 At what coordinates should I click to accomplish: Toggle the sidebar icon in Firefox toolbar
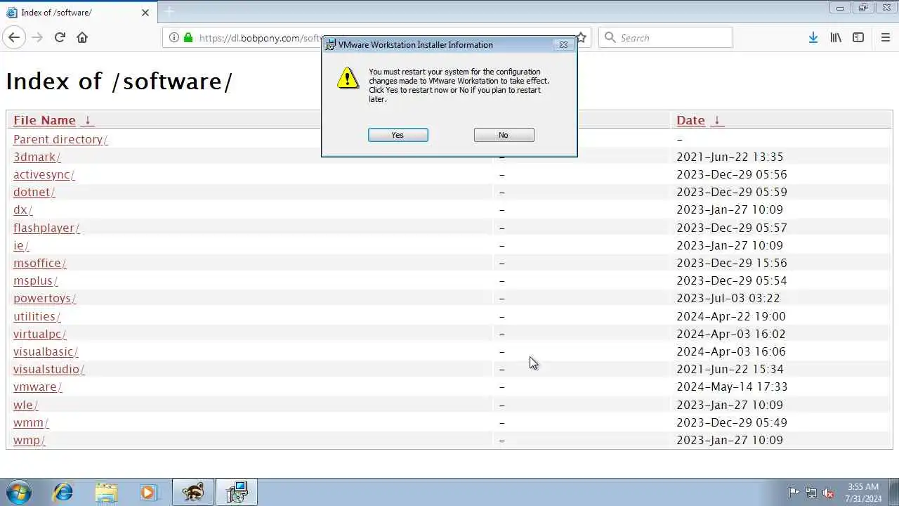click(x=858, y=38)
